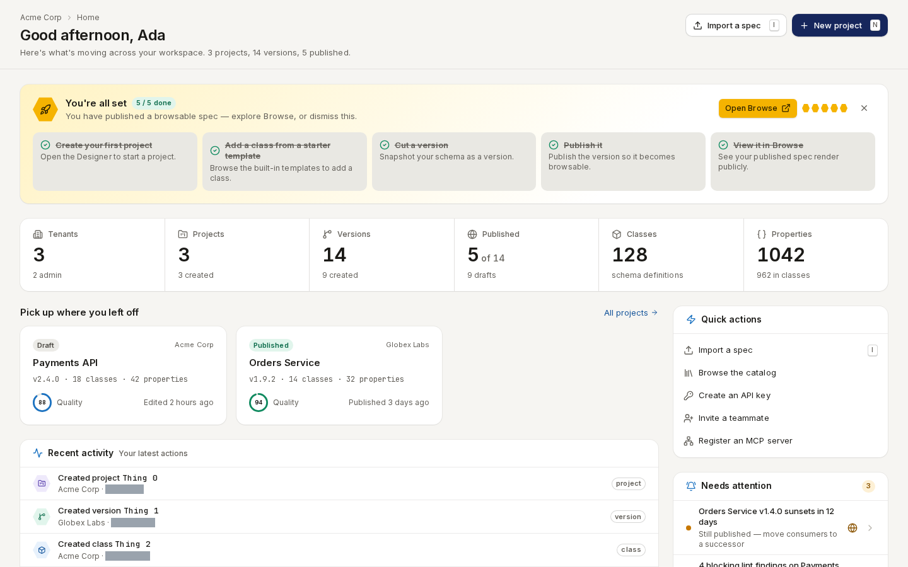This screenshot has height=567, width=908.
Task: Open the Payments API project card
Action: pos(123,375)
